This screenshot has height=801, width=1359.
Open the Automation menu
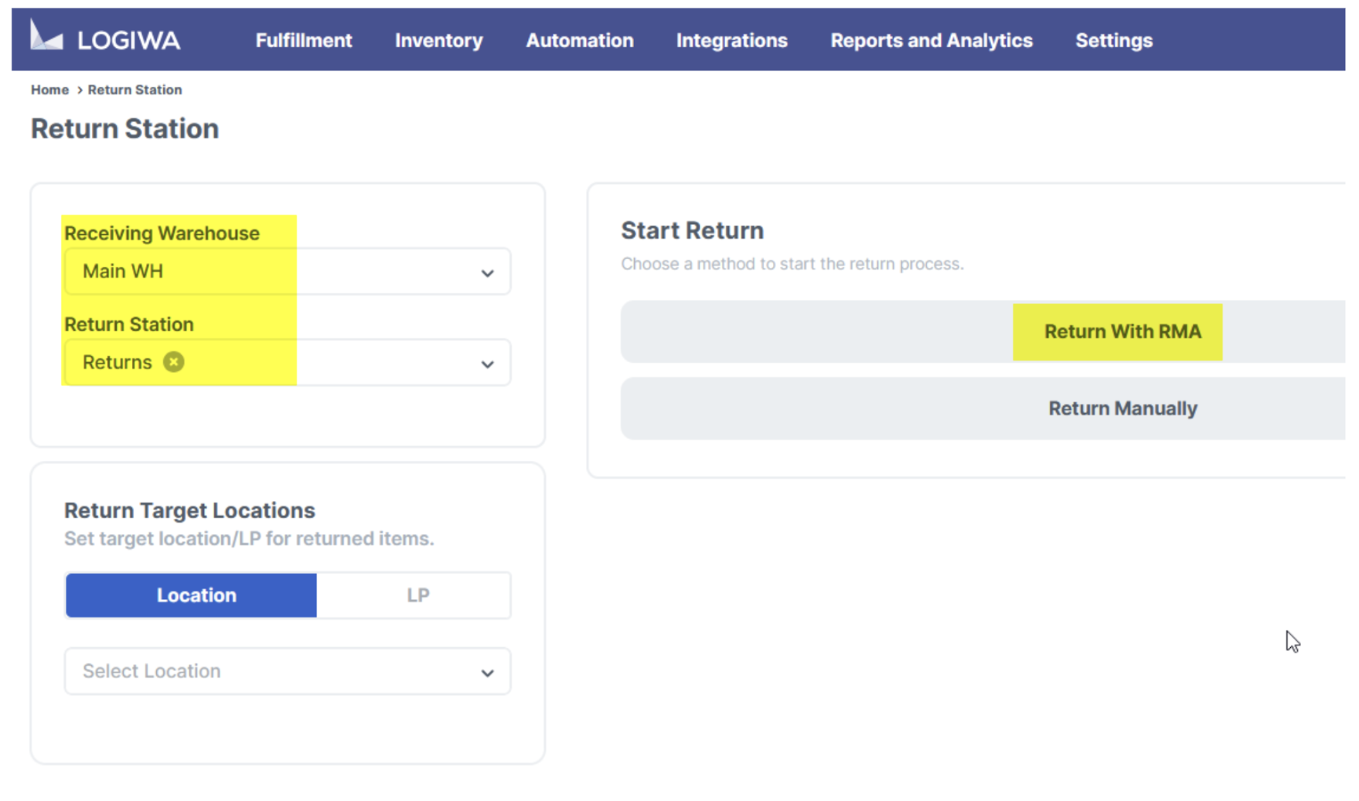tap(580, 40)
